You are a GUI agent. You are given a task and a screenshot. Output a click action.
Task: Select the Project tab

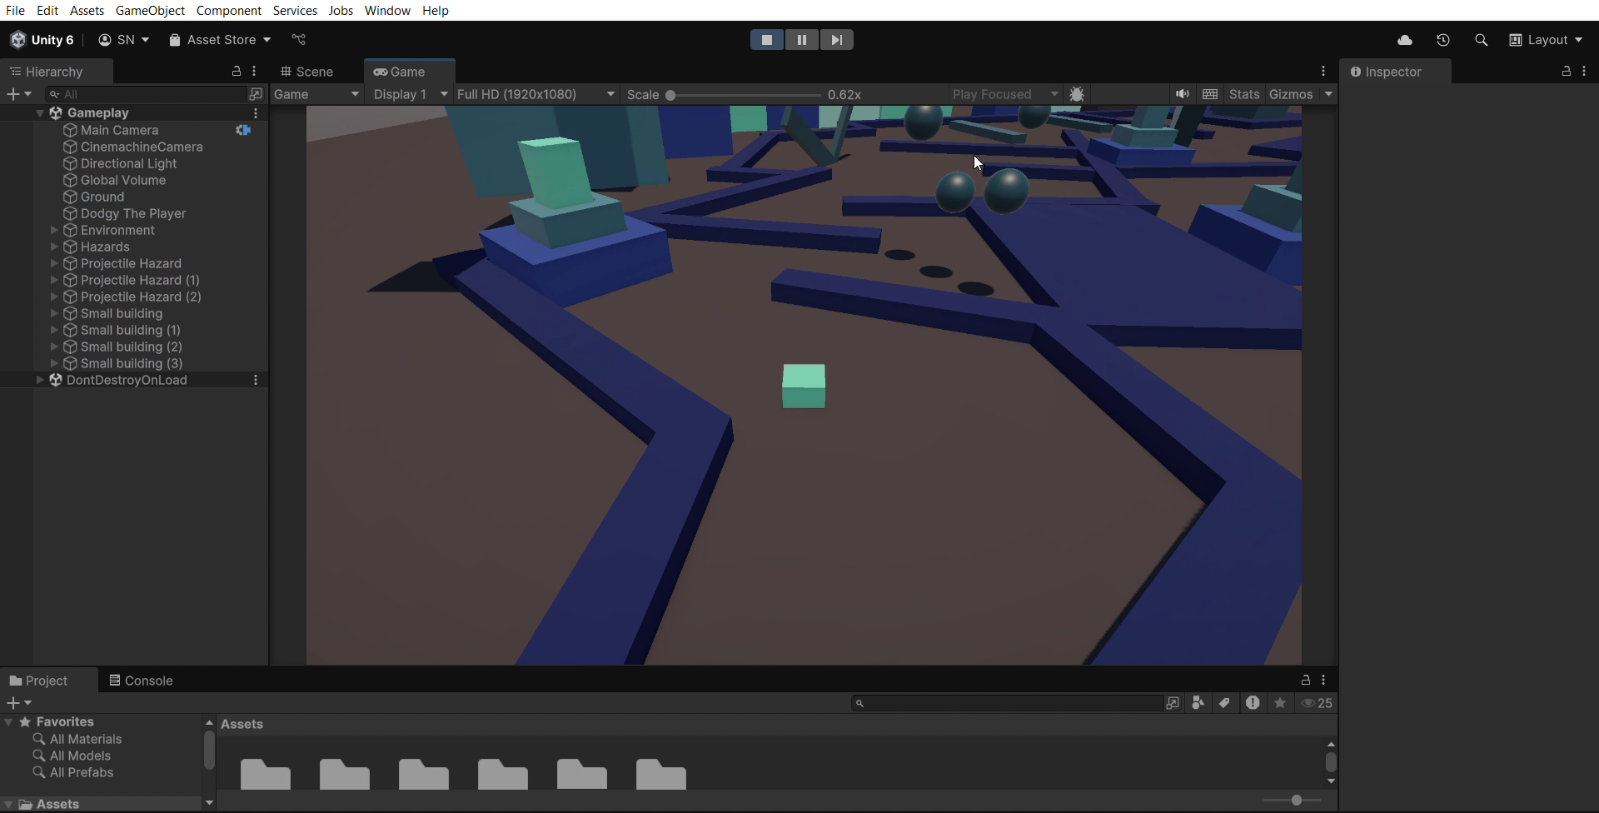point(38,681)
